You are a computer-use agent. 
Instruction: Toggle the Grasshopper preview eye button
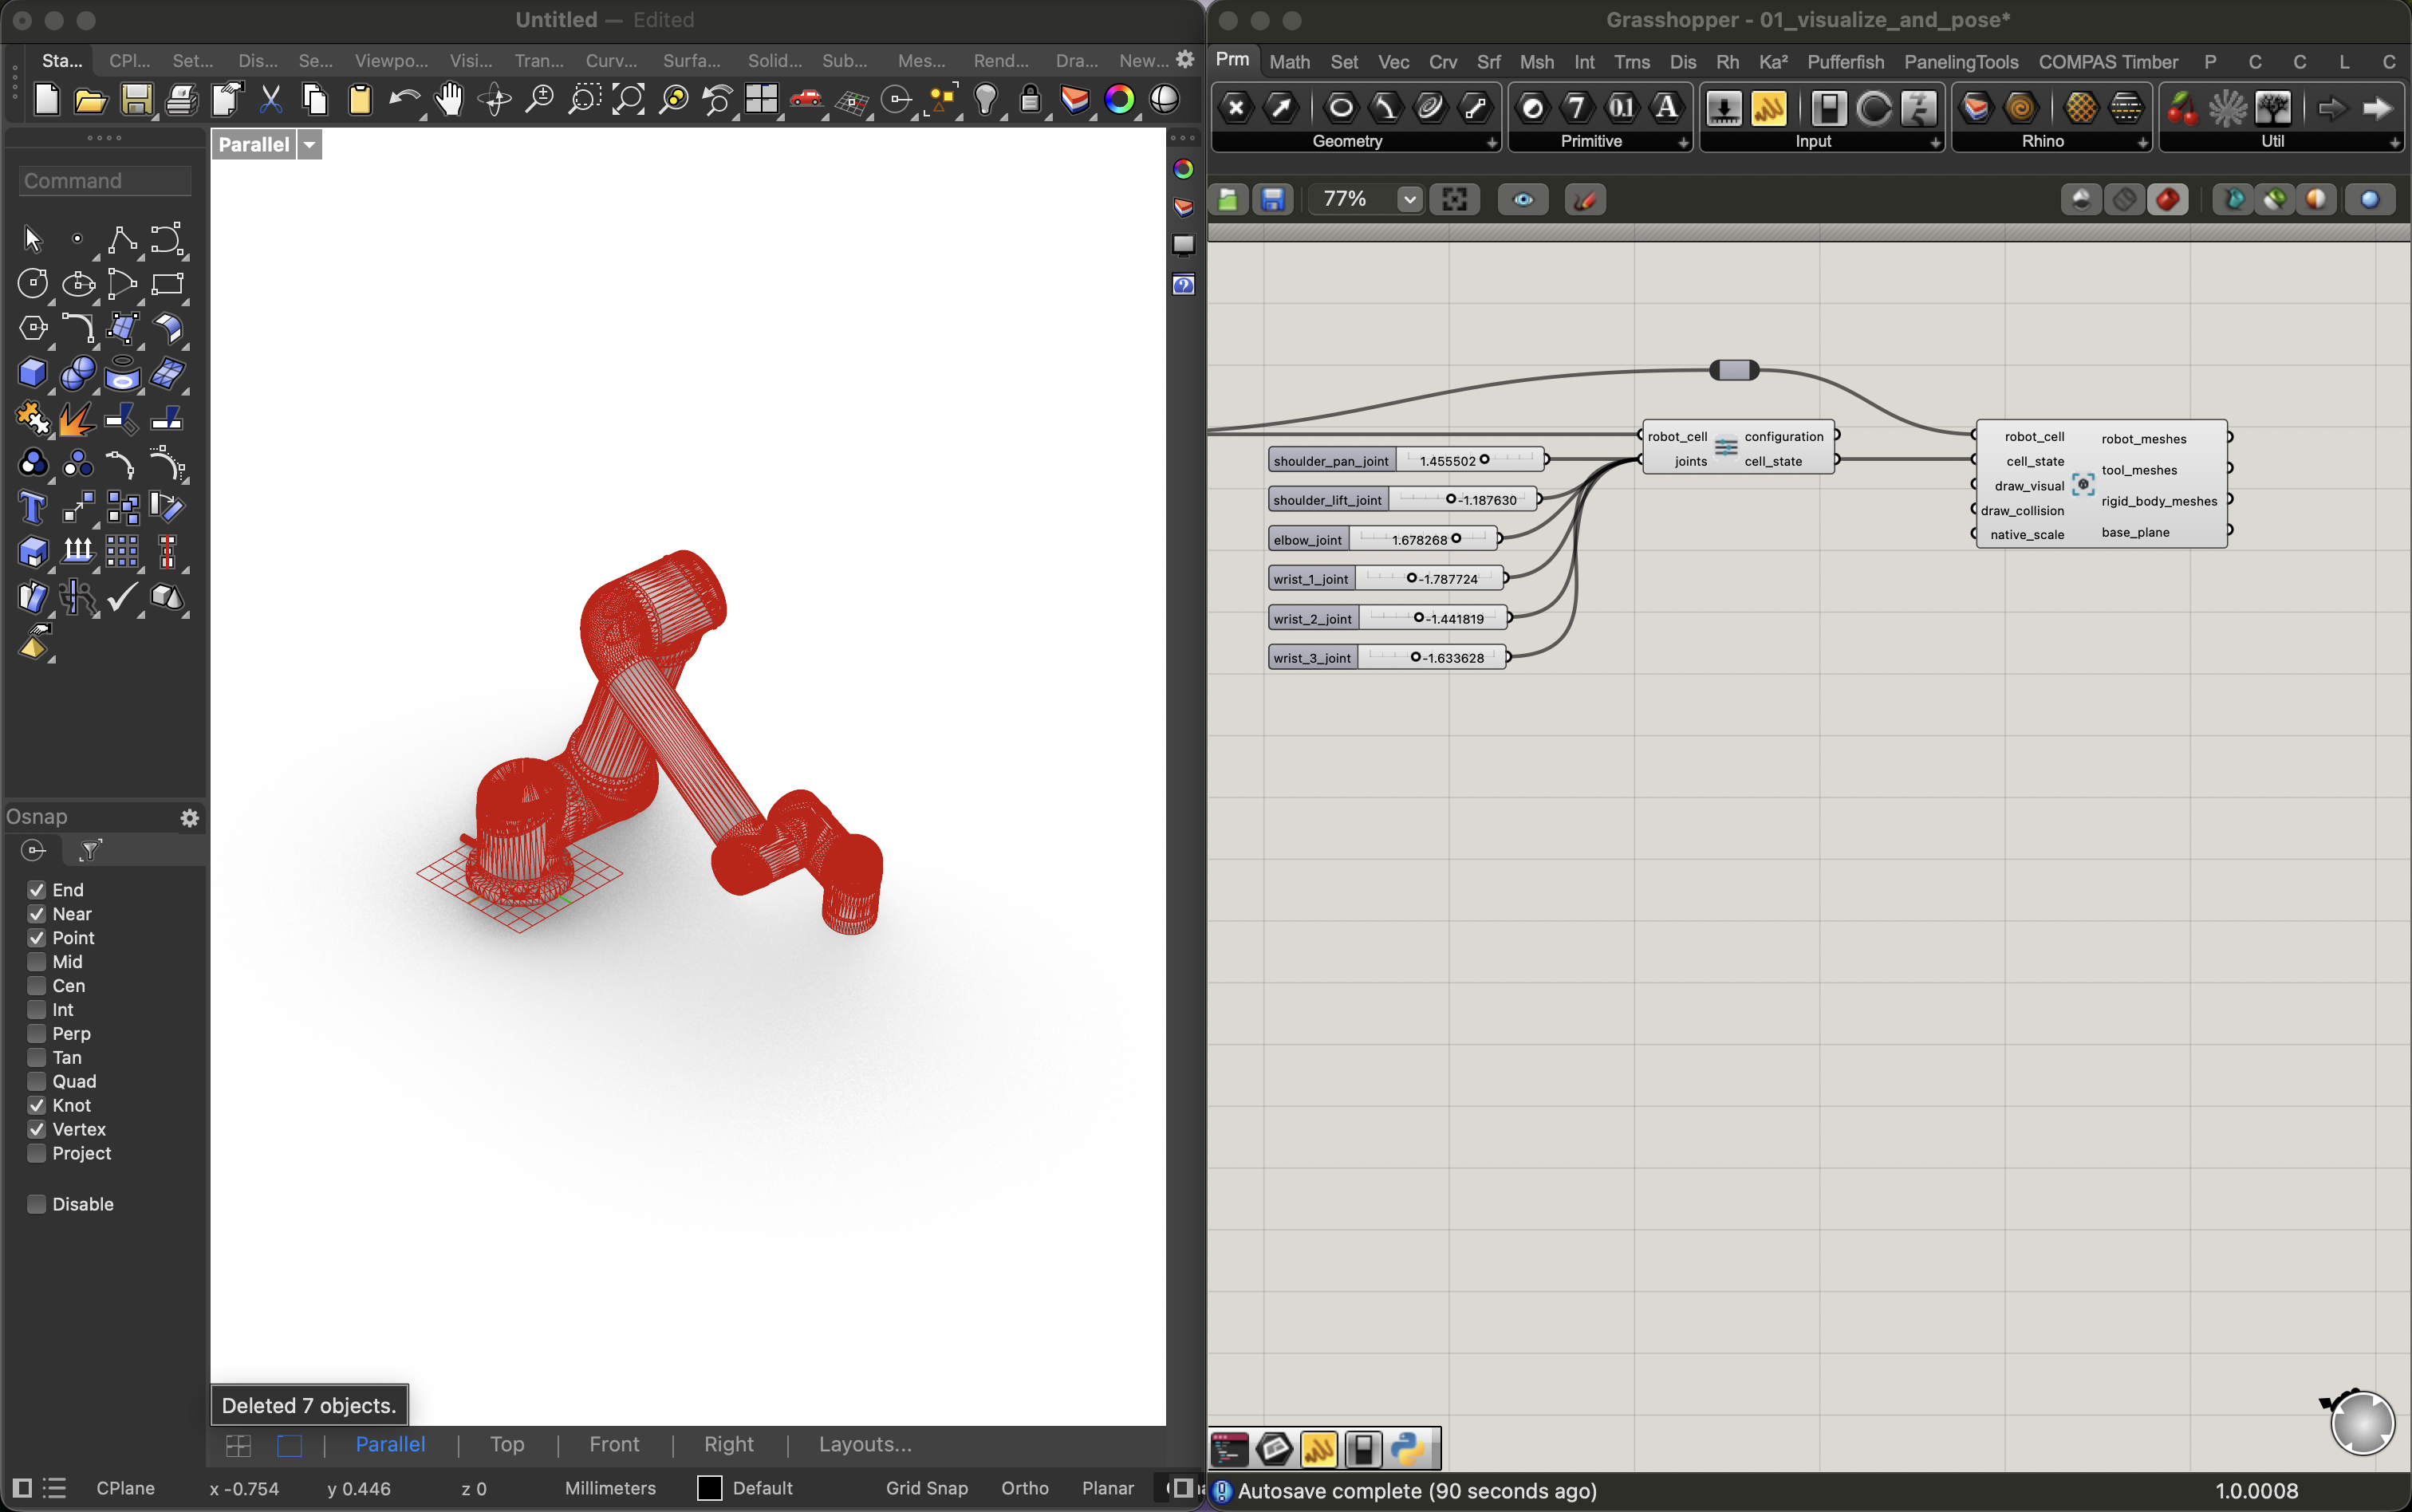1523,200
